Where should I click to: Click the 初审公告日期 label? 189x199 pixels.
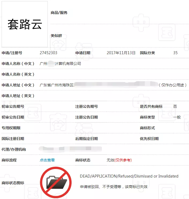tap(13, 117)
